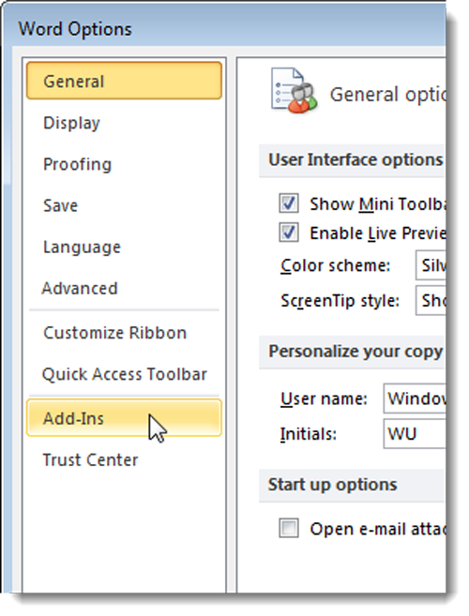This screenshot has width=469, height=616.
Task: Click the Initials field containing WU
Action: coord(415,434)
